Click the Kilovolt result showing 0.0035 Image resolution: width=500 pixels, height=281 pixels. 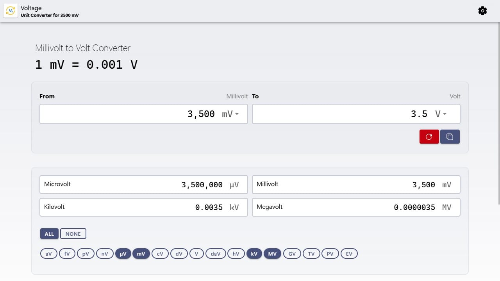[x=143, y=207]
